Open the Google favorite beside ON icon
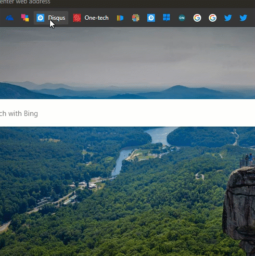255x256 pixels. (197, 18)
